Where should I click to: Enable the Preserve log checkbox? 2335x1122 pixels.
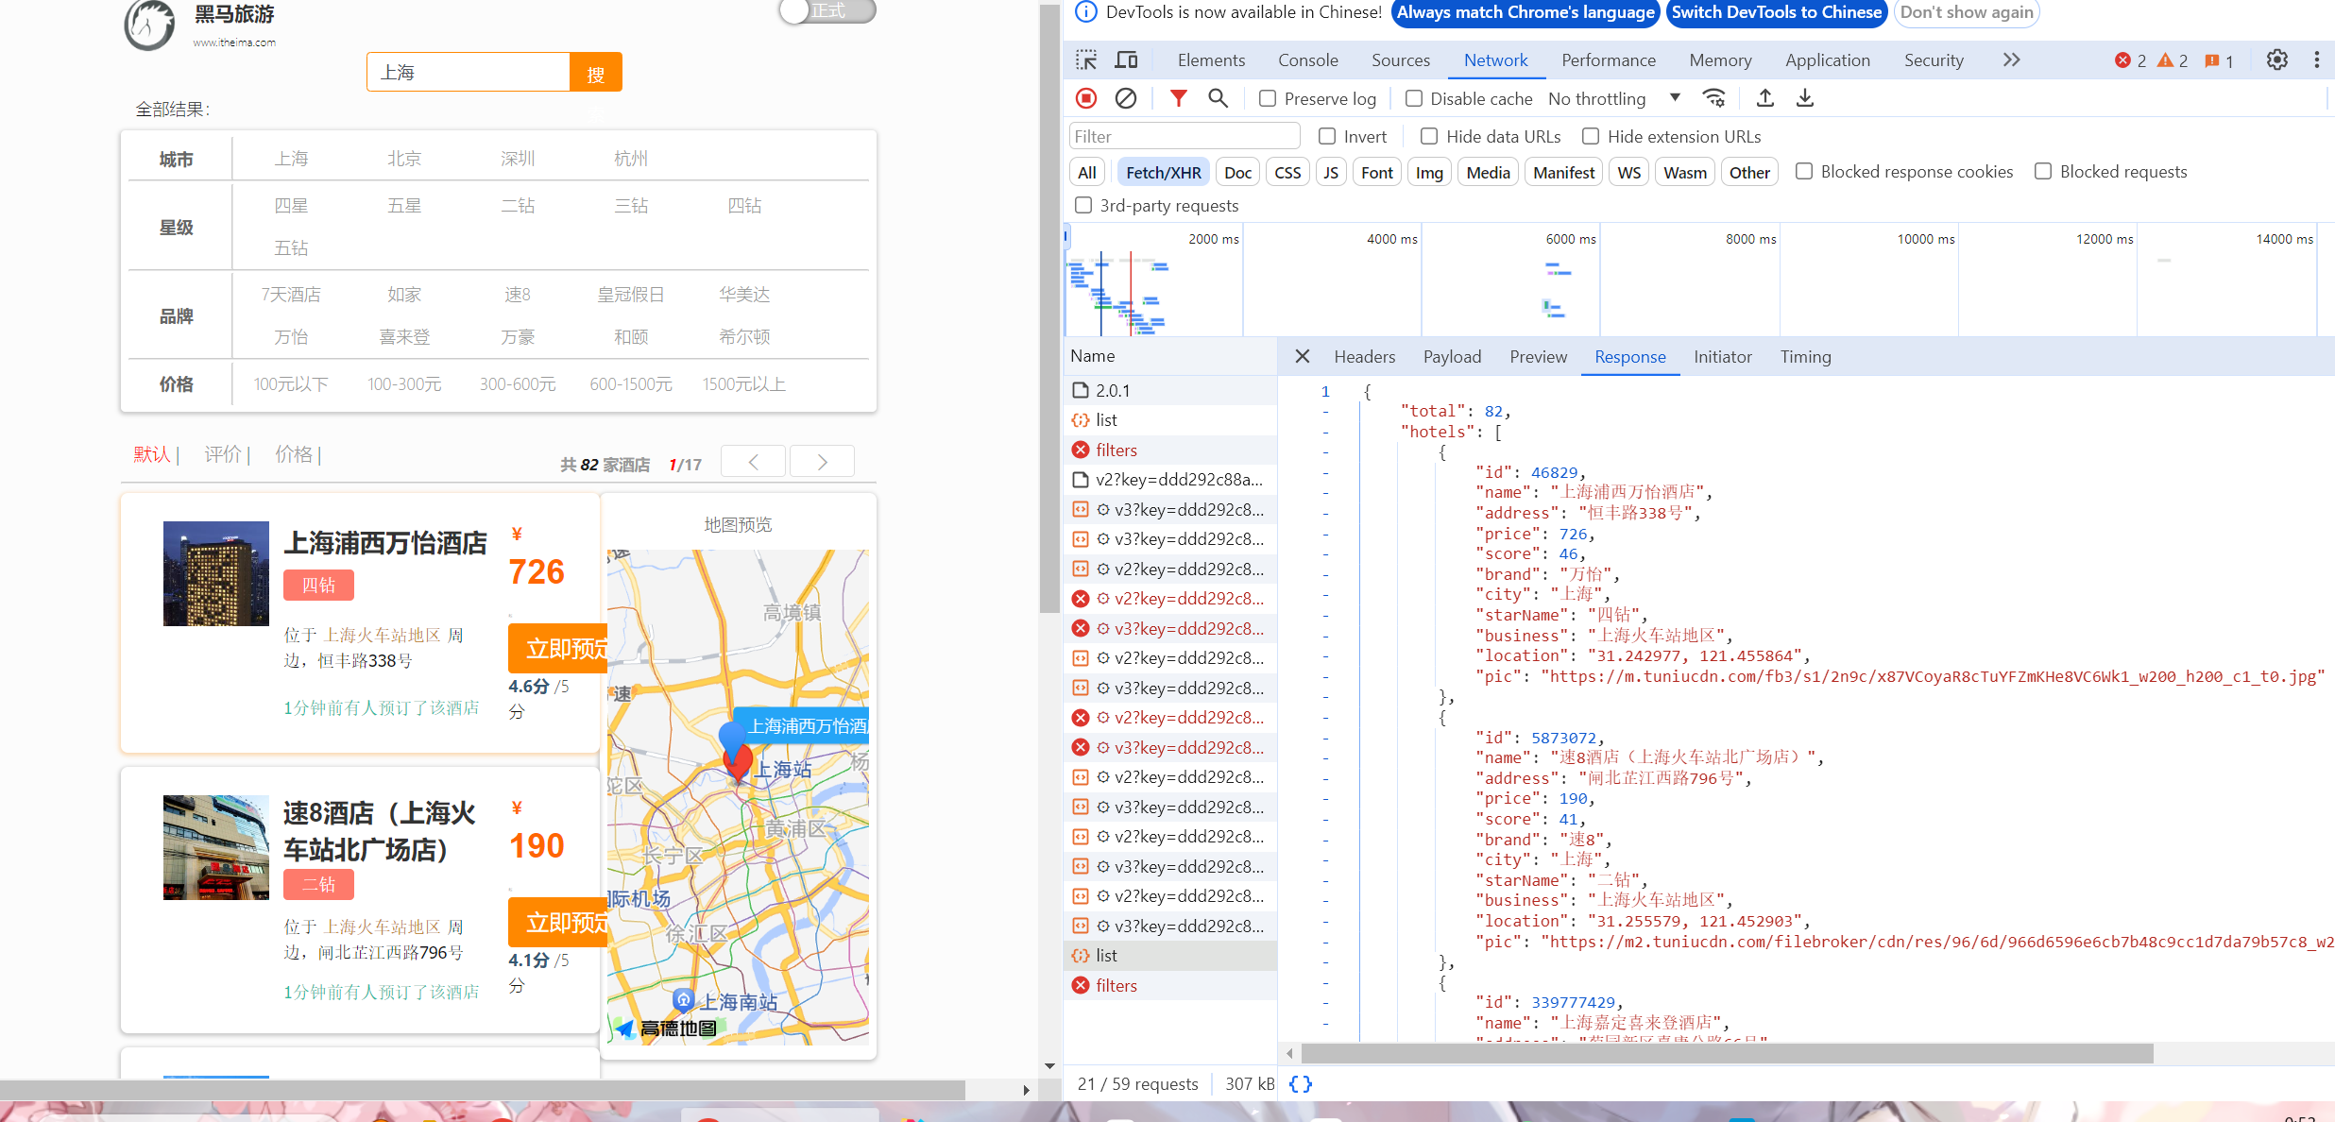(x=1268, y=98)
